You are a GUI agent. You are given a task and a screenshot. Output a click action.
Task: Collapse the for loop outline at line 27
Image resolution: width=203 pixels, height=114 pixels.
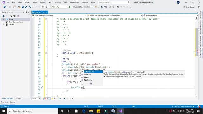(x=46, y=76)
